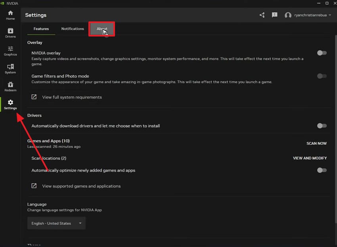Toggle Game filters and Photo mode

coord(322,76)
